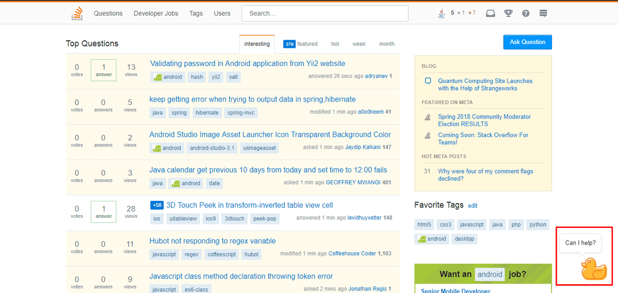The image size is (618, 293).
Task: Open Developer Jobs in navigation
Action: coord(156,13)
